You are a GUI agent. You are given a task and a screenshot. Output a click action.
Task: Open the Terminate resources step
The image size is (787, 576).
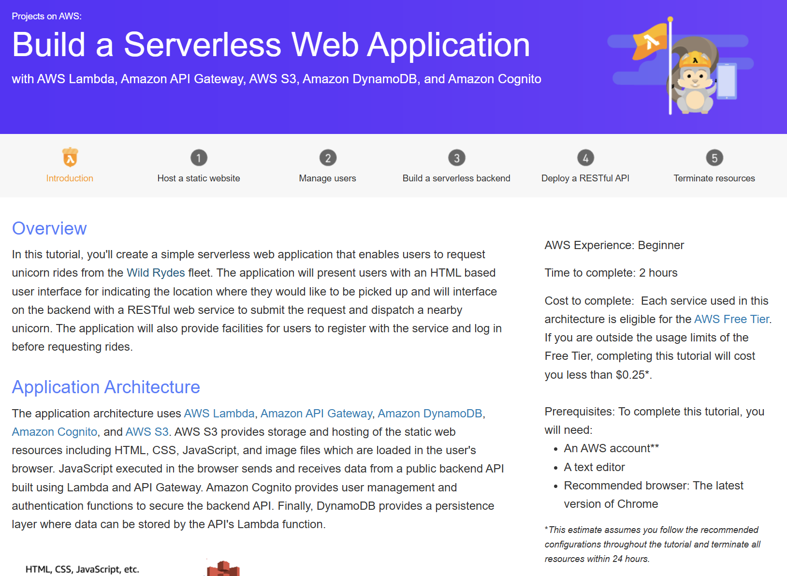pos(714,178)
